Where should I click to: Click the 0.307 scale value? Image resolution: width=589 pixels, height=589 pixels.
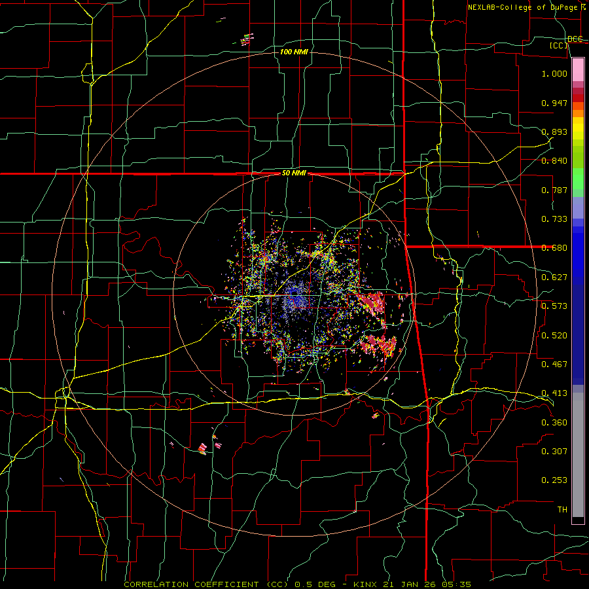pos(554,452)
